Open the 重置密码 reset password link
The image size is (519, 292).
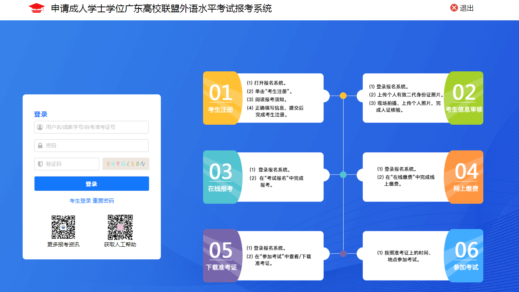pyautogui.click(x=103, y=201)
